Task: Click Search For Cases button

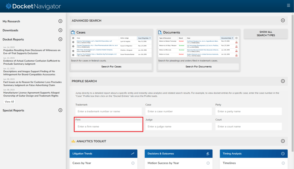Action: [111, 67]
